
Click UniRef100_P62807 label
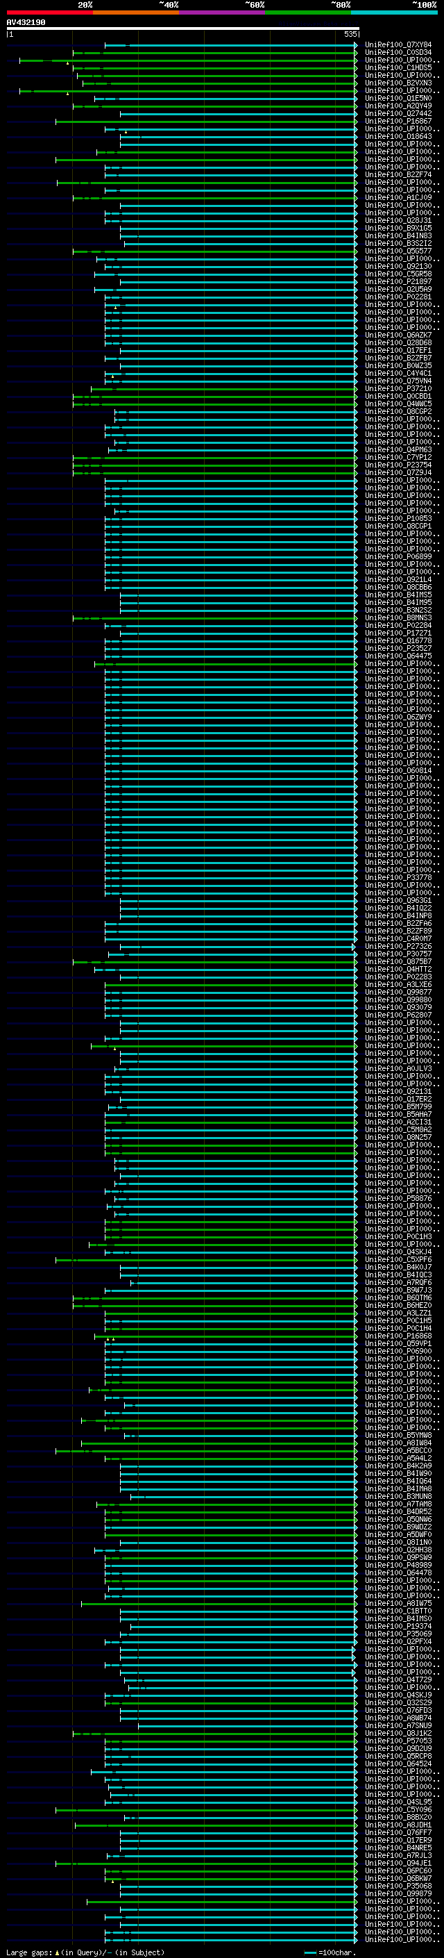[398, 1015]
